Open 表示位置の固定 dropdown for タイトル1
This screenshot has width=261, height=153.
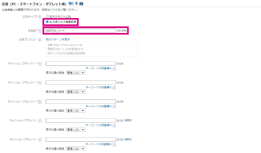pyautogui.click(x=76, y=73)
